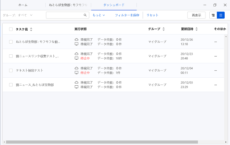Minimize the application window
The width and height of the screenshot is (230, 145).
point(205,5)
